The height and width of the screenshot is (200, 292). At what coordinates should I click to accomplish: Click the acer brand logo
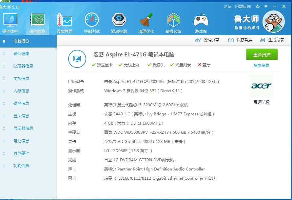pyautogui.click(x=261, y=86)
